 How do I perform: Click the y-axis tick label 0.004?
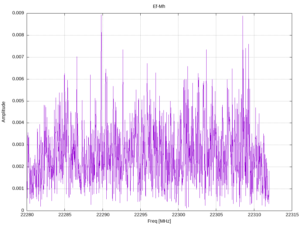click(18, 123)
